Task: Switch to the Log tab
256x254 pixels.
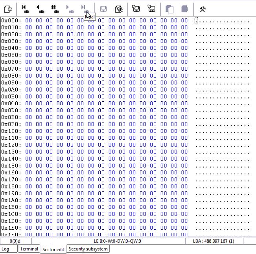Action: tap(9, 249)
